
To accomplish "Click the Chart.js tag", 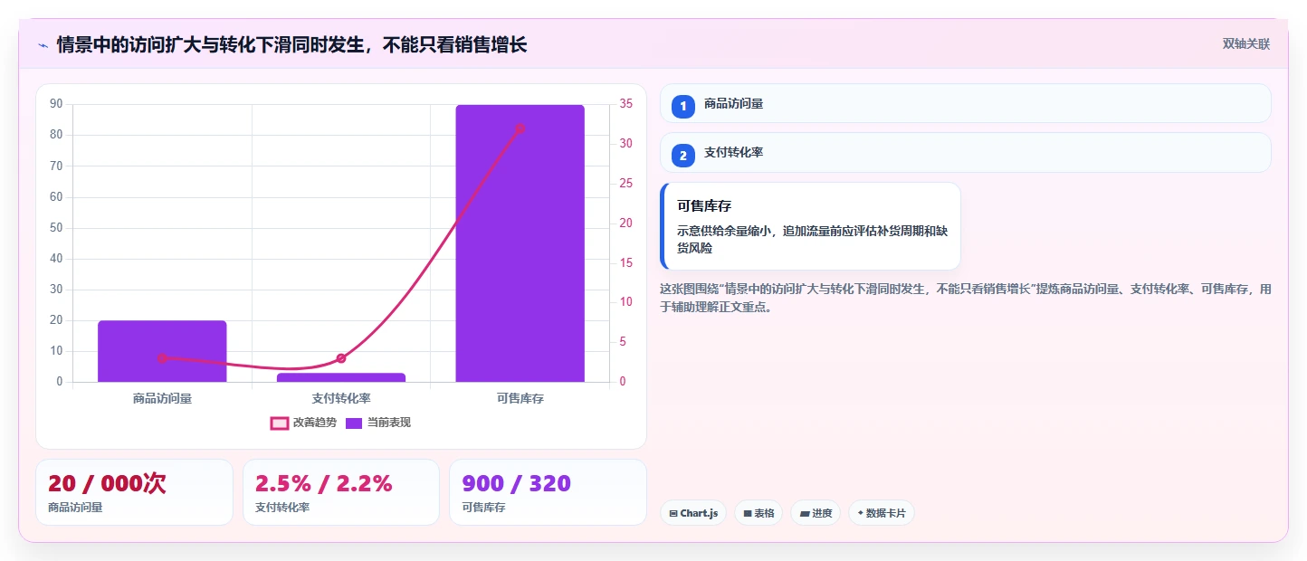I will click(692, 513).
